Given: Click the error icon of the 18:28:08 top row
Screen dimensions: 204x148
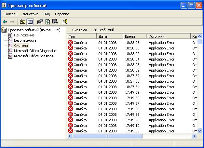Looking at the screenshot, I should point(70,42).
